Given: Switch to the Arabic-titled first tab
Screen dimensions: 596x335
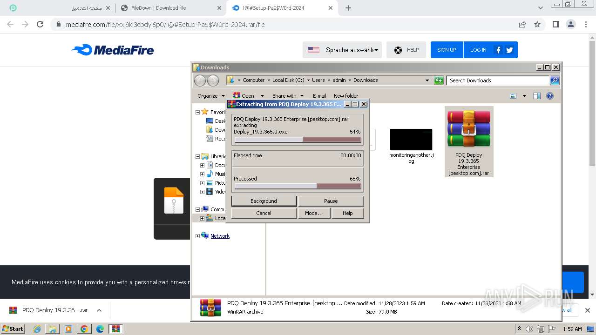Looking at the screenshot, I should [60, 8].
